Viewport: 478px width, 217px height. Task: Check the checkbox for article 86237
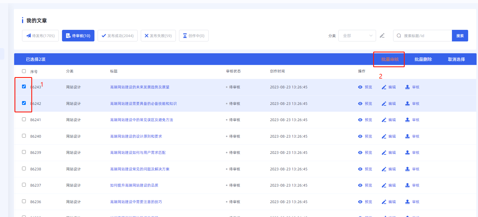coord(24,185)
